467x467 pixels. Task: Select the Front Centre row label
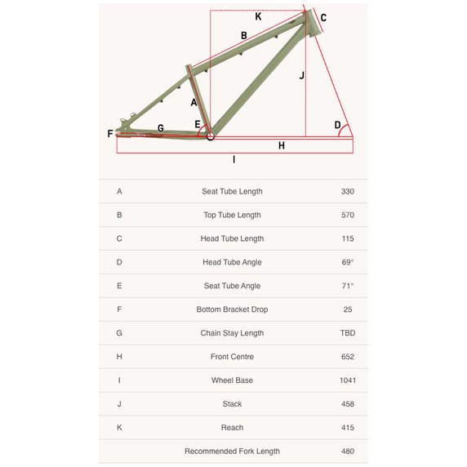pyautogui.click(x=232, y=357)
